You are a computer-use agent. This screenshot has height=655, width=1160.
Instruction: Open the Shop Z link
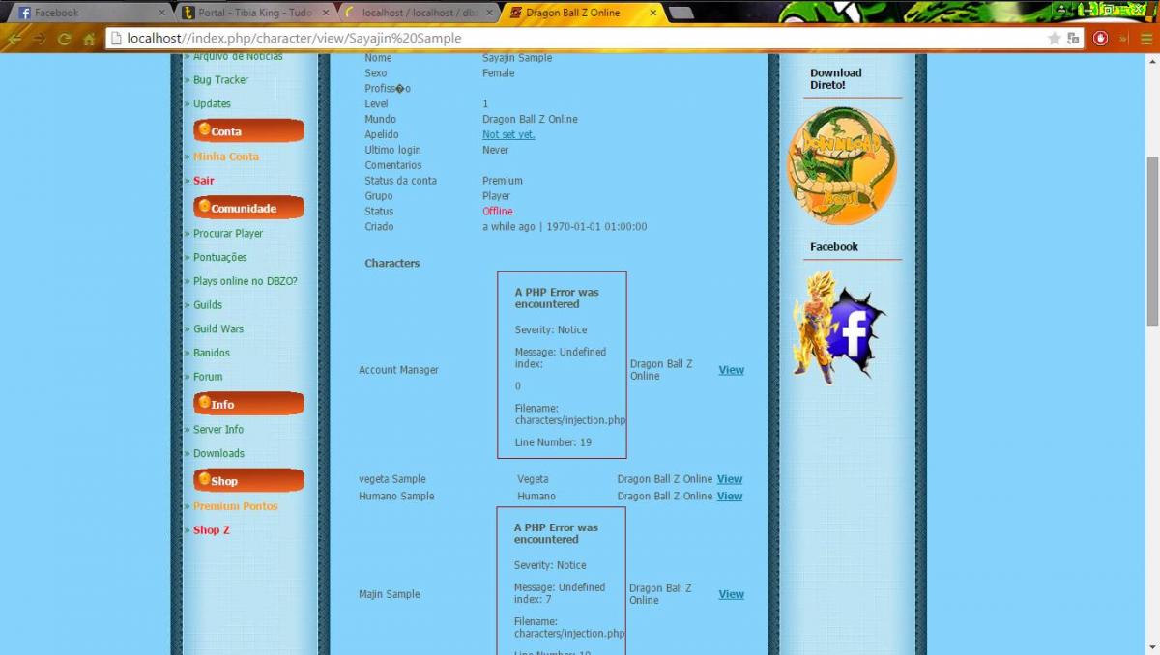tap(211, 530)
